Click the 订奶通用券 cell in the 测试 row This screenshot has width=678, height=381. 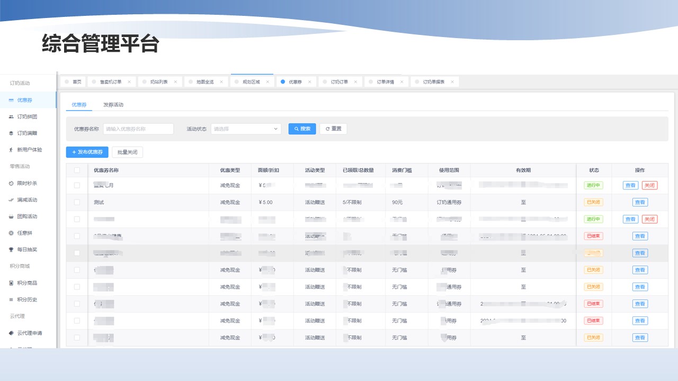(x=449, y=202)
